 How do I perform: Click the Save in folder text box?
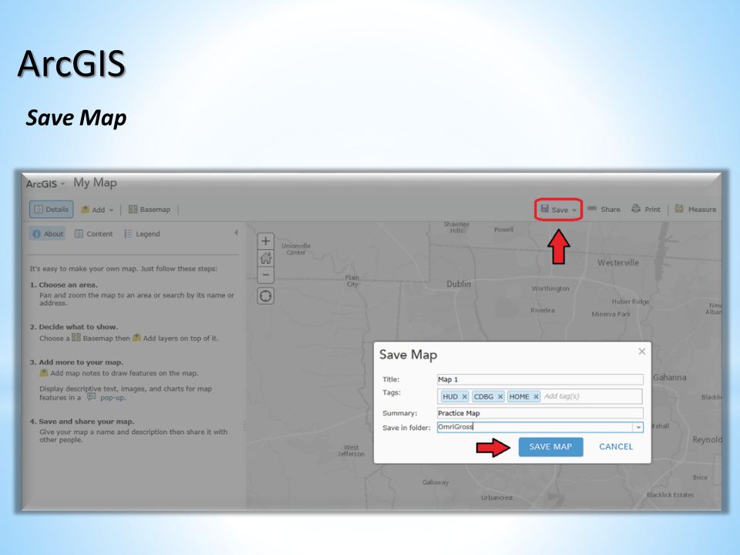[535, 427]
